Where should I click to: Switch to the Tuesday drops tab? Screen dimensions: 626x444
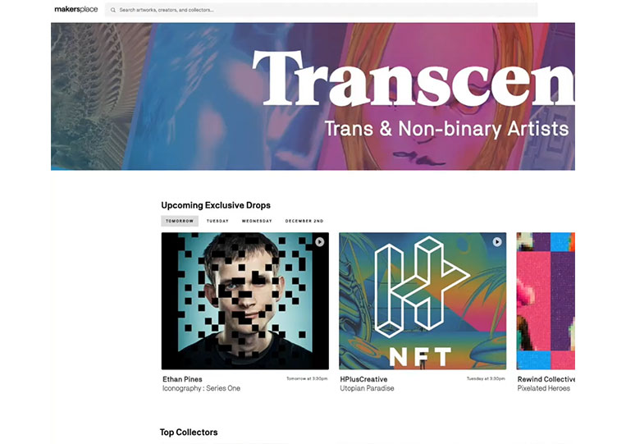pos(217,221)
